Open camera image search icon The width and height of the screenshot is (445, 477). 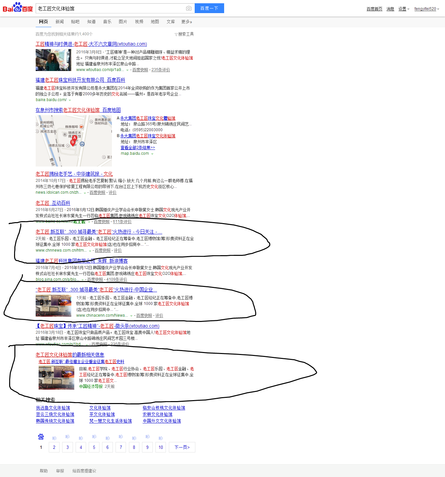pyautogui.click(x=188, y=9)
